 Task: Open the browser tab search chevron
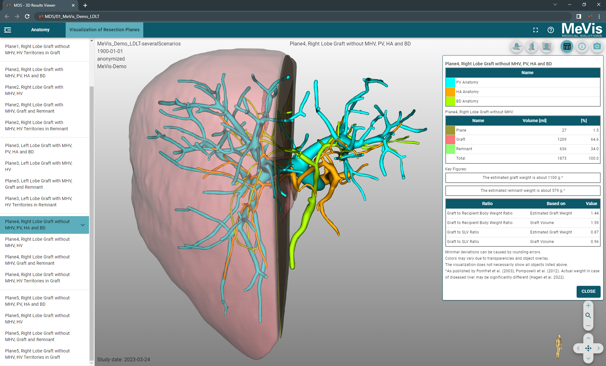(x=555, y=5)
